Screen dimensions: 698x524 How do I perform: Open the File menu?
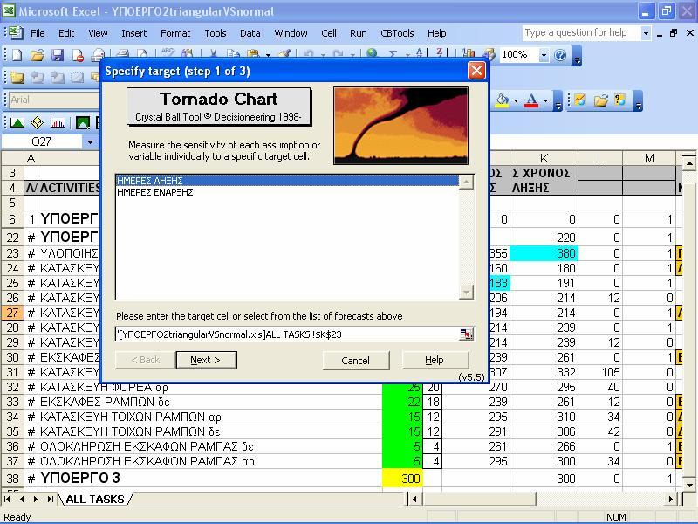point(38,33)
